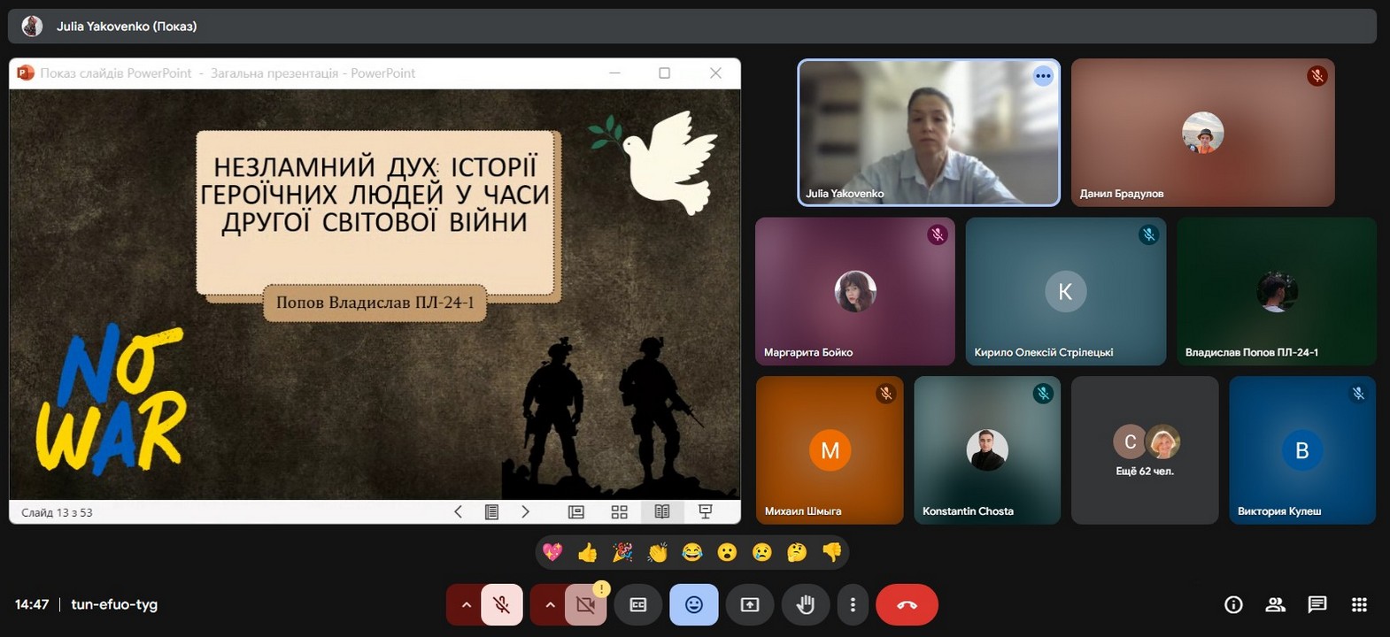Expand audio settings arrow beside the microphone
This screenshot has height=637, width=1390.
tap(466, 605)
